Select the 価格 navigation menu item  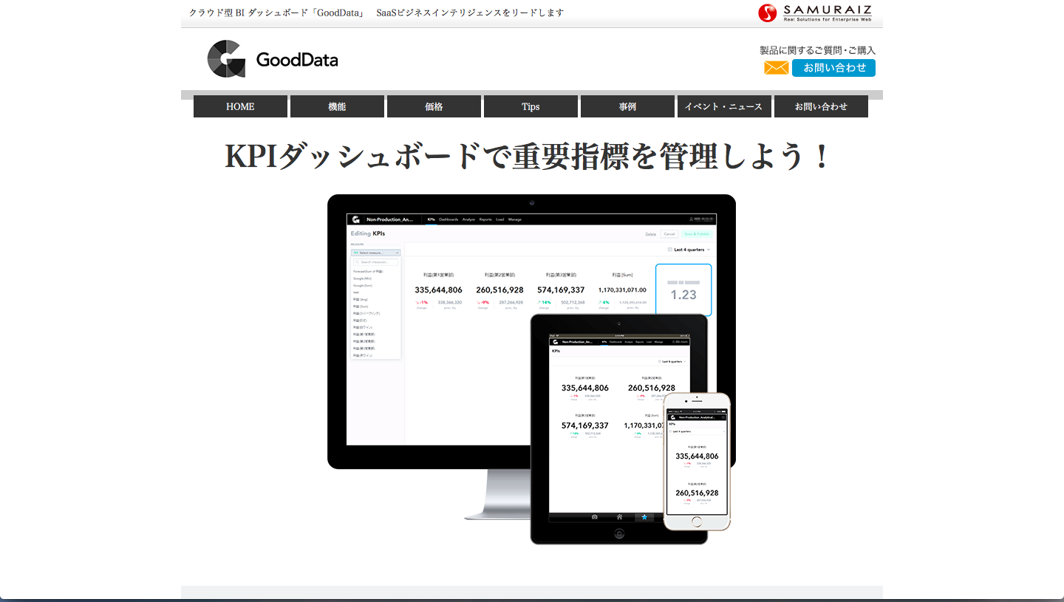coord(434,106)
